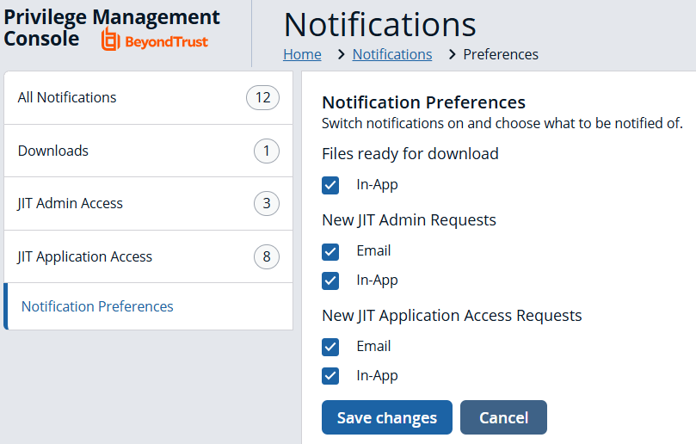Click the Preferences breadcrumb text

[x=501, y=54]
